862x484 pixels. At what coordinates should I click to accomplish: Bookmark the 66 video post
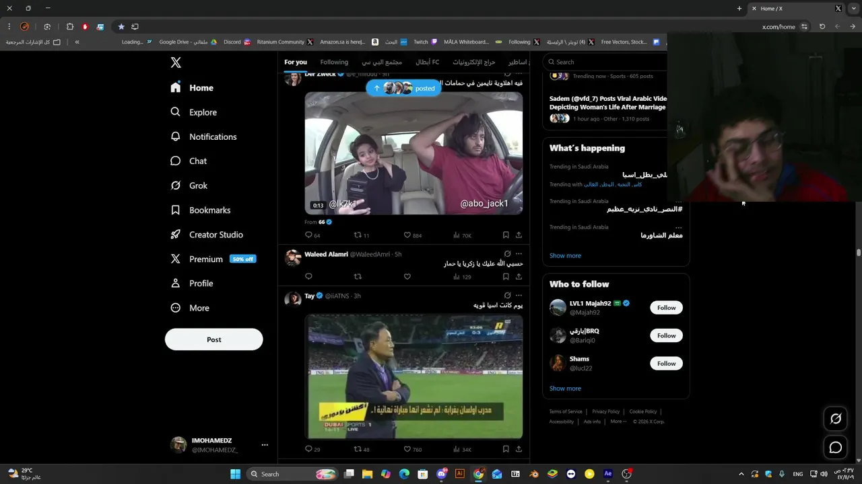506,235
